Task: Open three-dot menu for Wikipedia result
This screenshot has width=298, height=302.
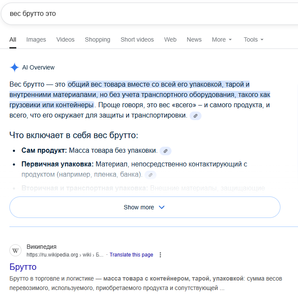Action: [160, 255]
